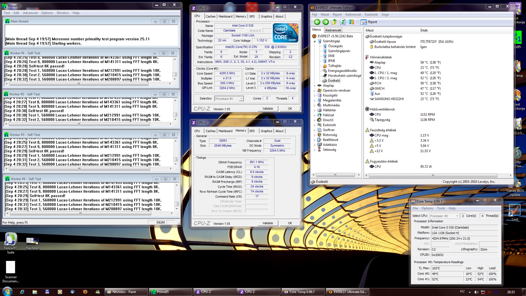The image size is (526, 296).
Task: Open the Riport wizard from EVEREST's toolbar
Action: 369,22
